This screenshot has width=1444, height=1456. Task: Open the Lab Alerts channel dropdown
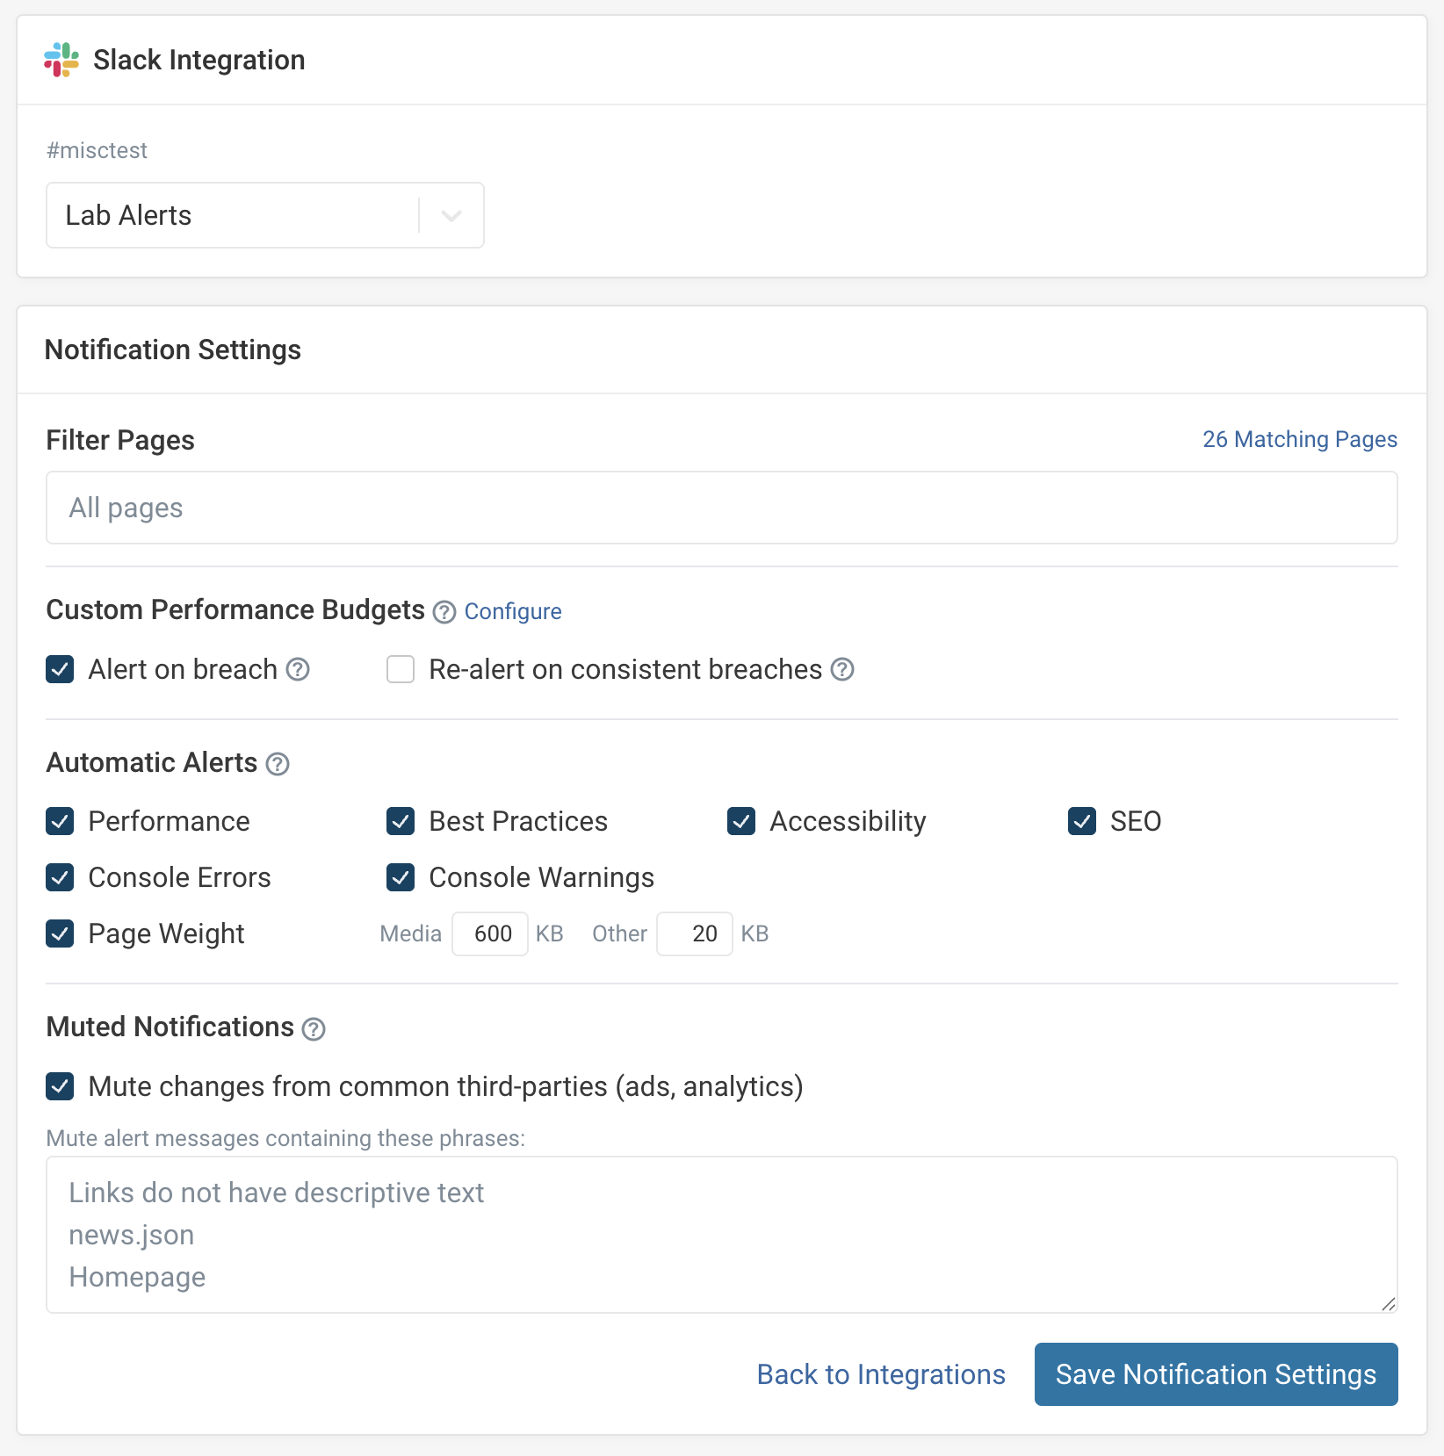[x=264, y=215]
